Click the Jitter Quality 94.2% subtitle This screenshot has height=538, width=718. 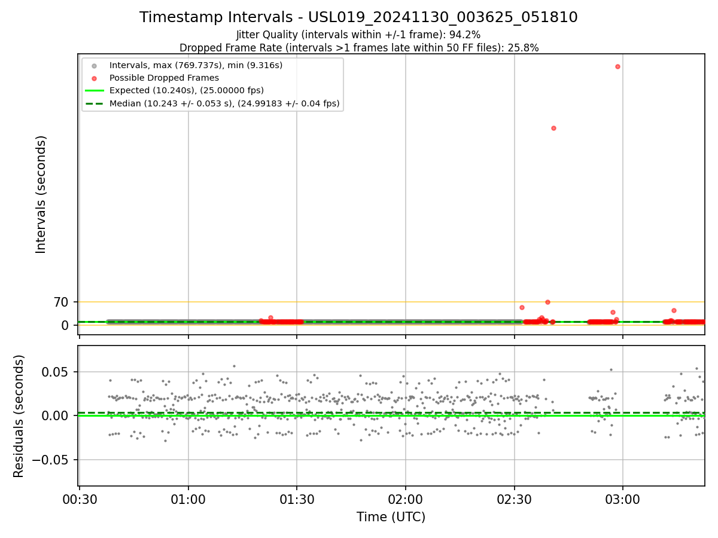358,35
